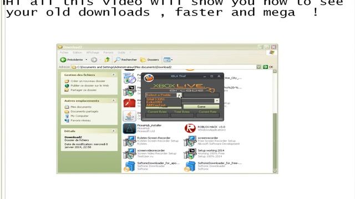Click Publier ce dossier sur le Web
This screenshot has width=355, height=199.
click(x=89, y=86)
